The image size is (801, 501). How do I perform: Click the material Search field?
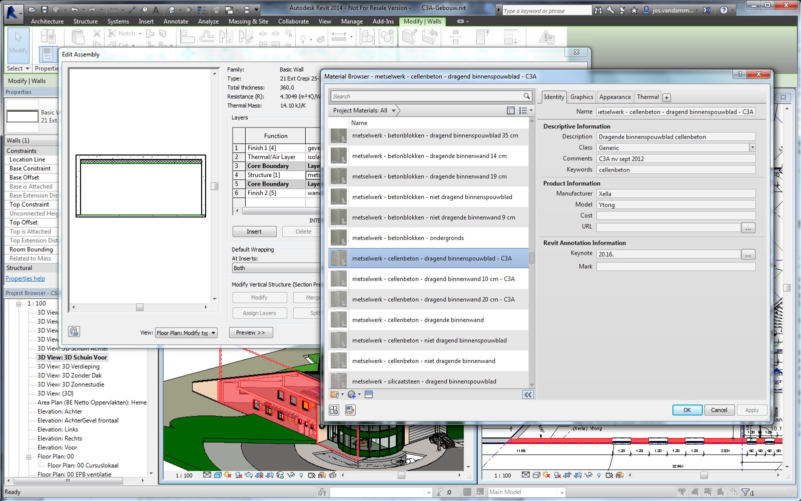[x=426, y=96]
